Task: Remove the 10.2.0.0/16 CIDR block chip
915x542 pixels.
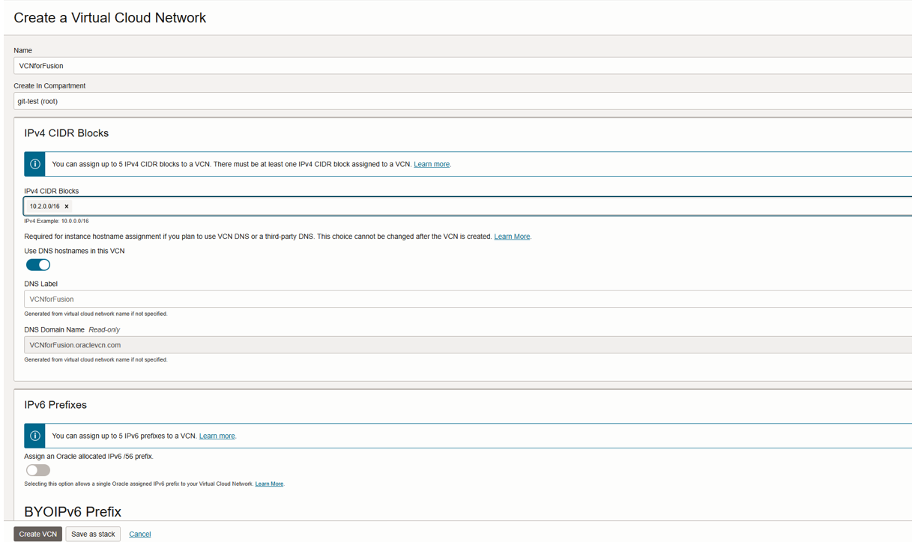Action: (x=67, y=207)
